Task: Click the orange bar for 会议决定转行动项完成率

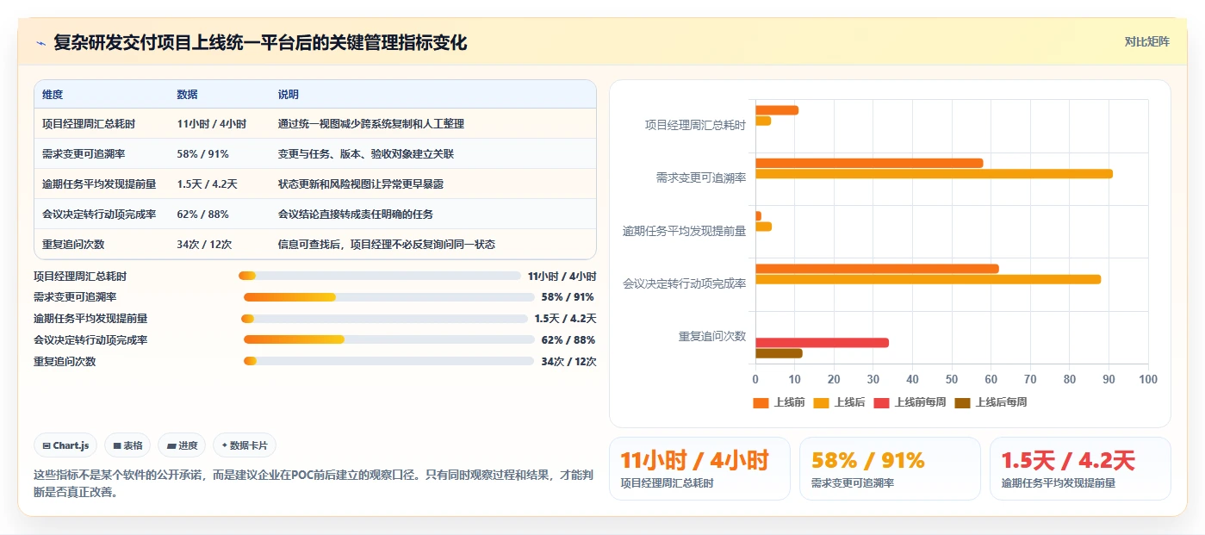Action: click(x=877, y=269)
